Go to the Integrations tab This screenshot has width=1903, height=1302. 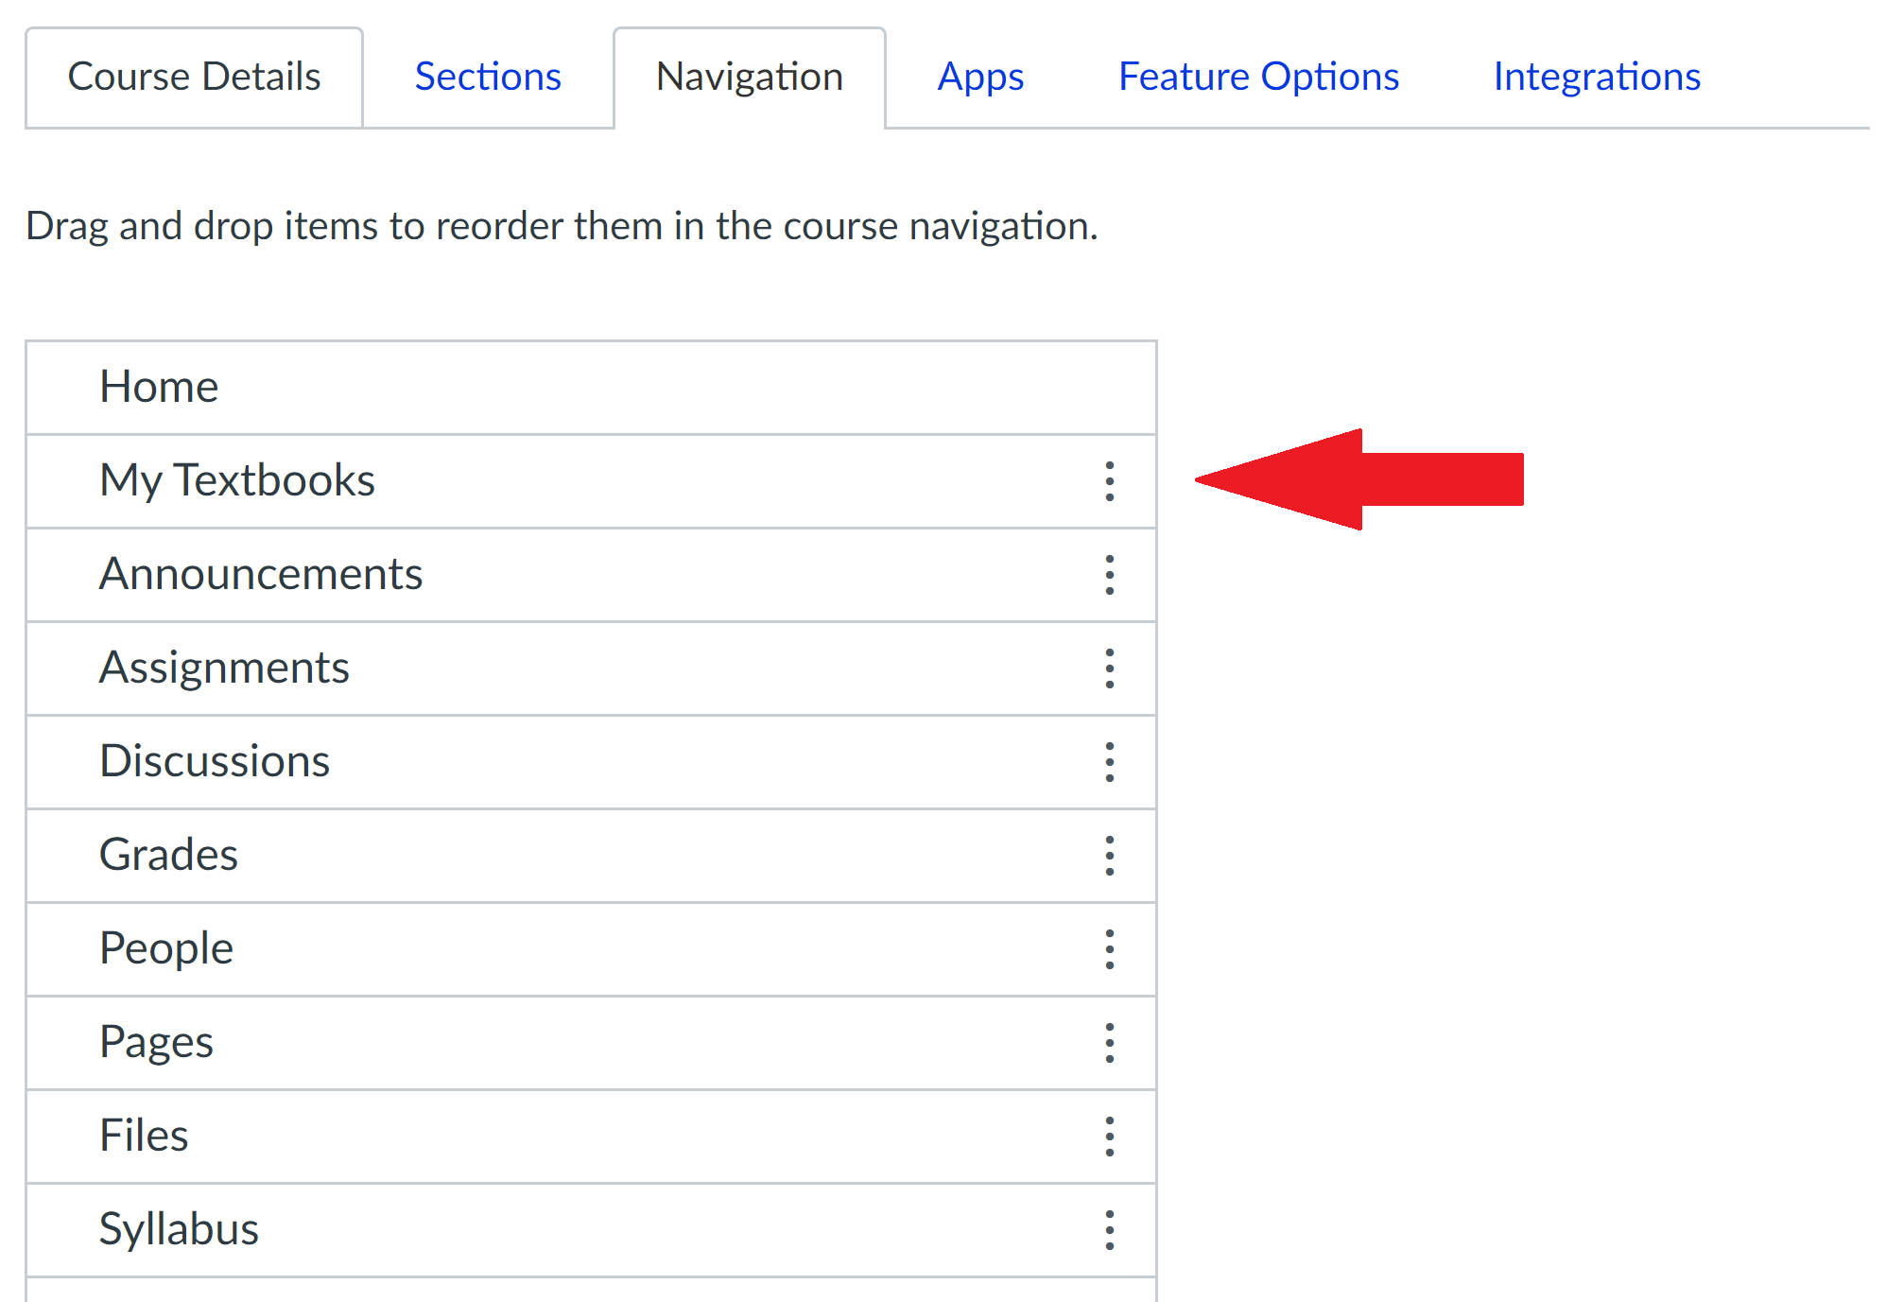tap(1597, 78)
